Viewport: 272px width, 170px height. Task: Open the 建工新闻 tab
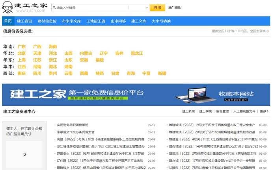click(188, 111)
